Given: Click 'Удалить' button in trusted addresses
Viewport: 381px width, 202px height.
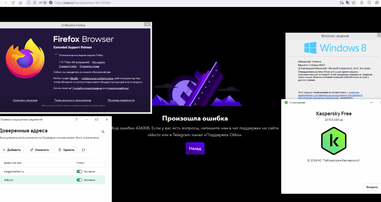Looking at the screenshot, I should pos(66,150).
